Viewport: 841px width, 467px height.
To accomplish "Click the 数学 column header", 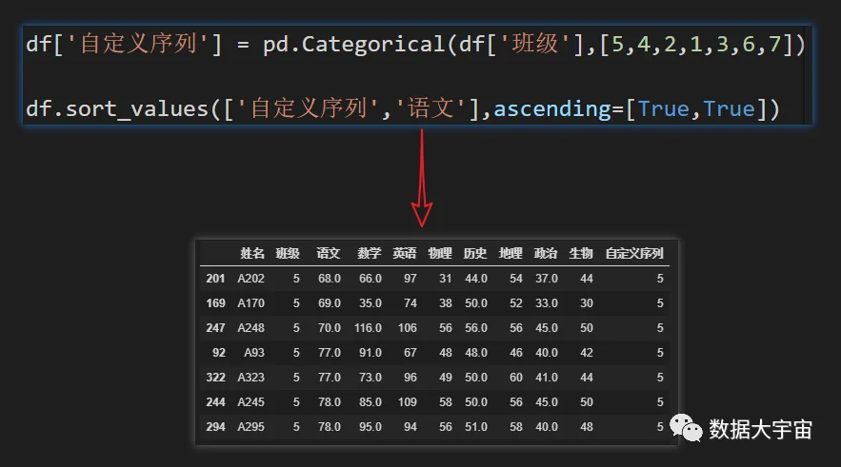I will click(x=369, y=253).
